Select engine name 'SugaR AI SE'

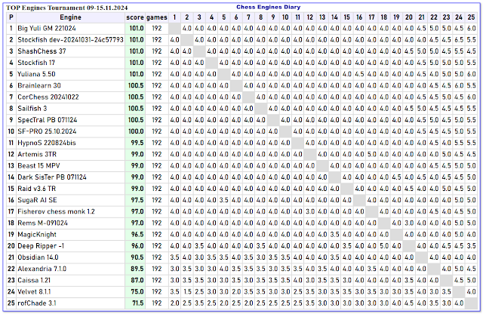37,200
